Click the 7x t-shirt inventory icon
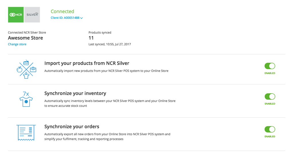293x154 pixels. pos(26,99)
